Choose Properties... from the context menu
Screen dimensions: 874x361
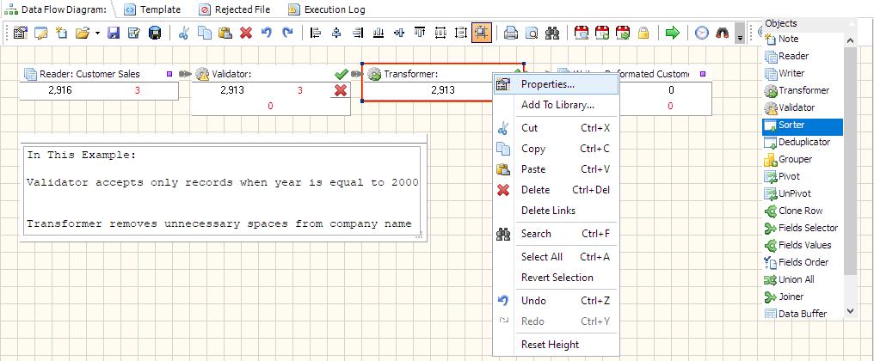(x=557, y=85)
